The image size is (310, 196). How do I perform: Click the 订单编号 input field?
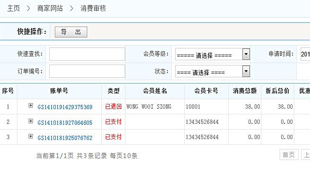click(x=87, y=71)
